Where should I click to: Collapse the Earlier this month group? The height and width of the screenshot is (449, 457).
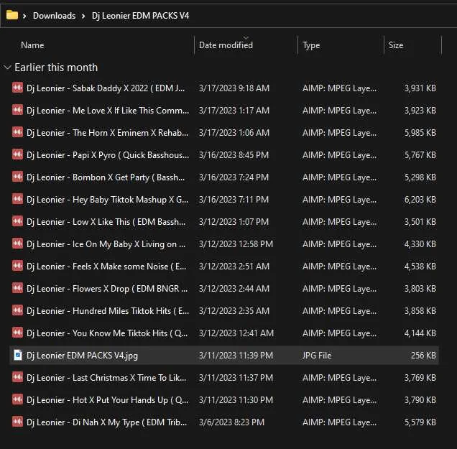click(x=7, y=68)
